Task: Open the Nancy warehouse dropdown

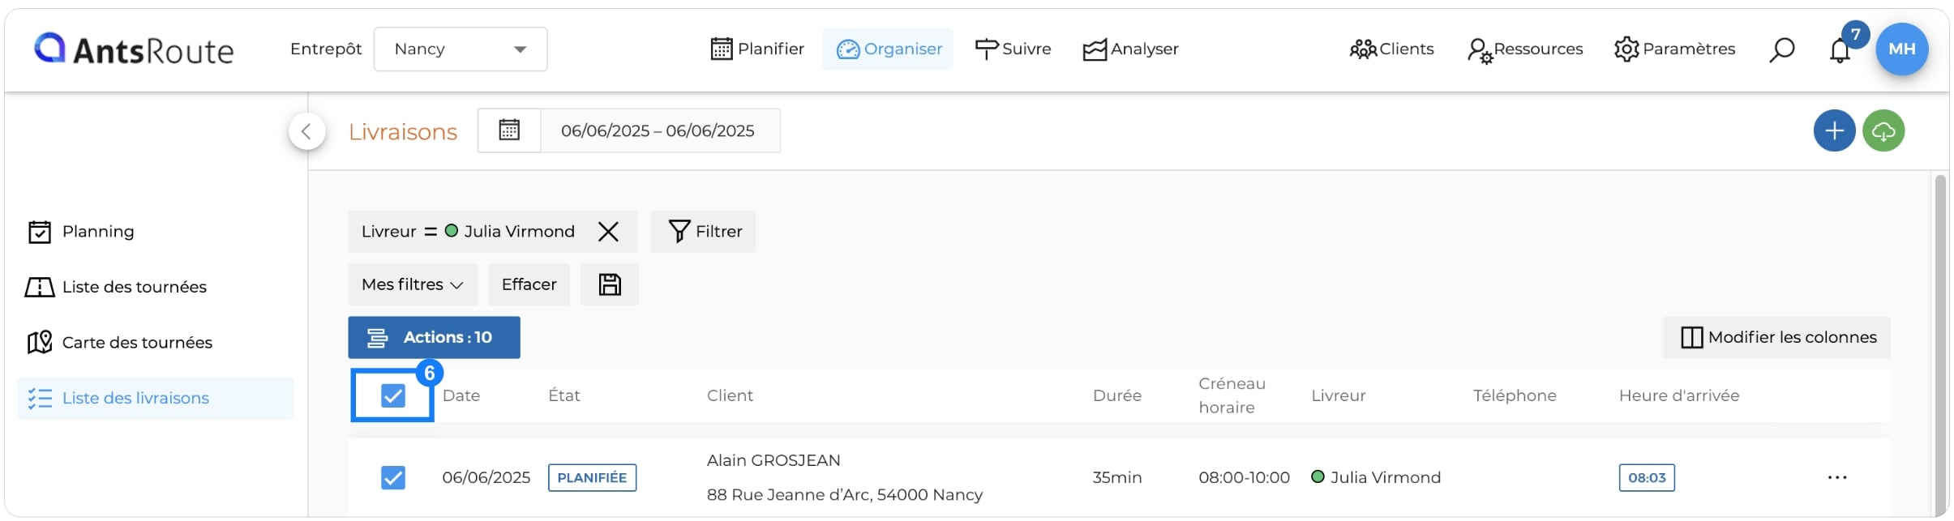Action: click(461, 49)
